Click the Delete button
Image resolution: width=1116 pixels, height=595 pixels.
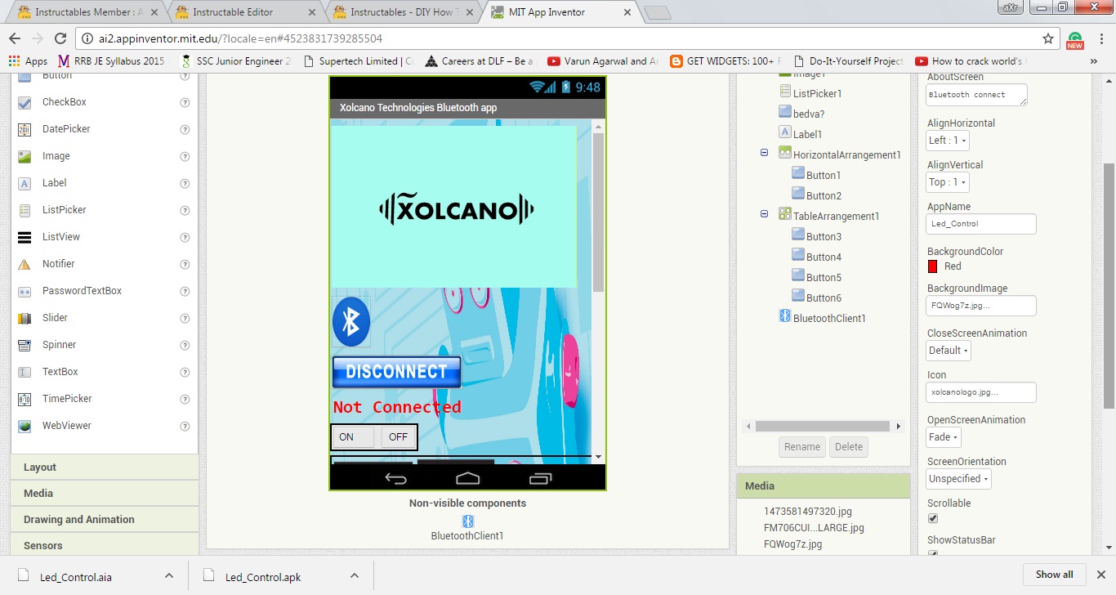click(849, 447)
